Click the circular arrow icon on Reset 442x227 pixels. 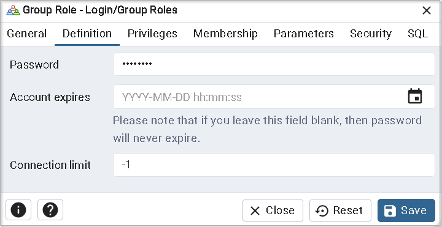pos(322,210)
